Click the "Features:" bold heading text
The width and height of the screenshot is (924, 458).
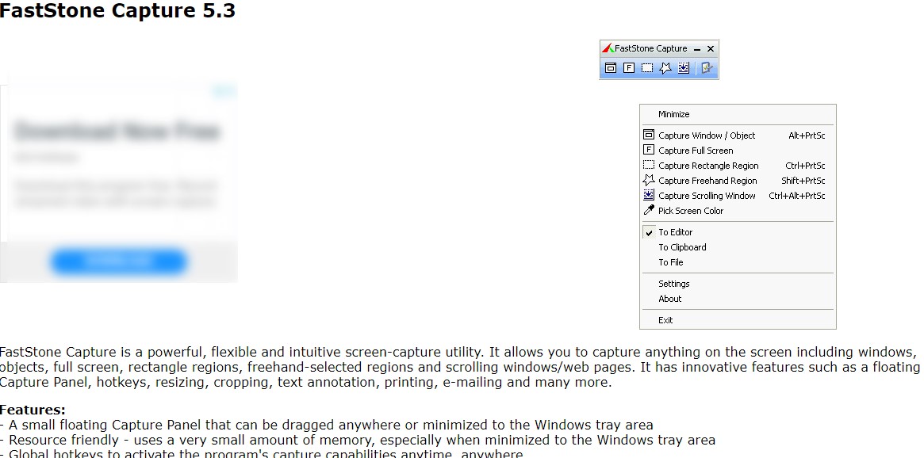[x=33, y=410]
